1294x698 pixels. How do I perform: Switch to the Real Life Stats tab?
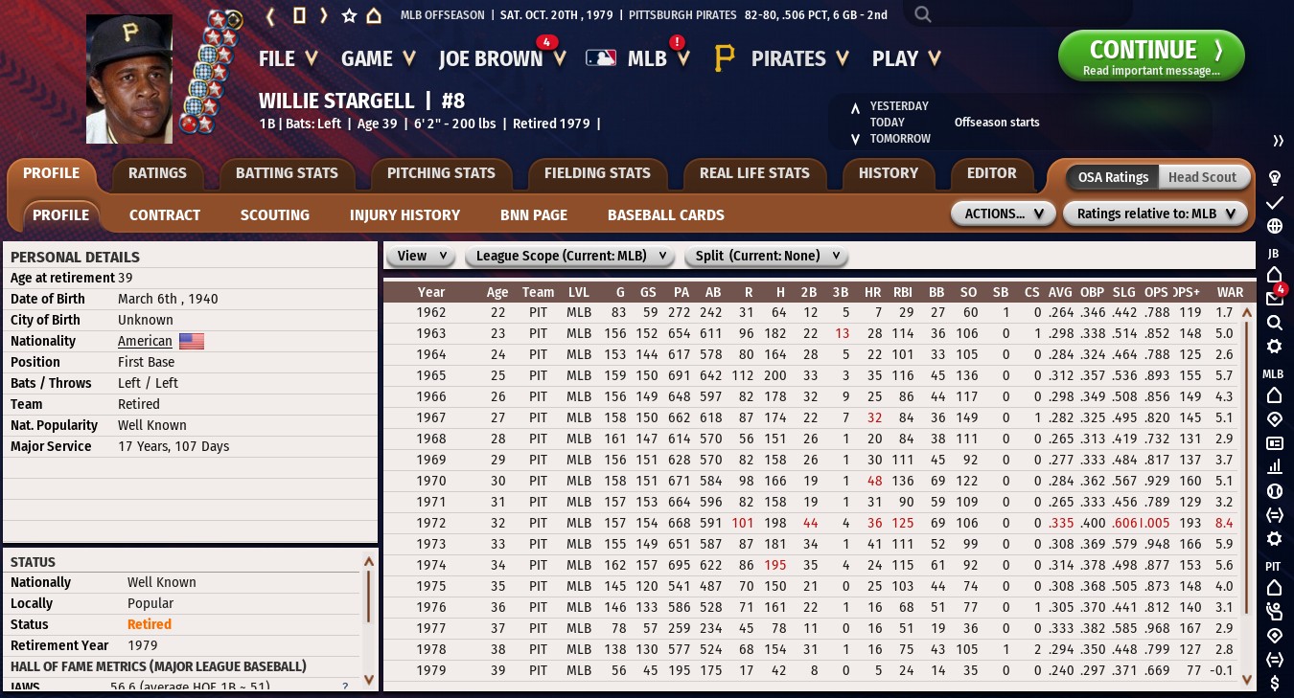[754, 173]
